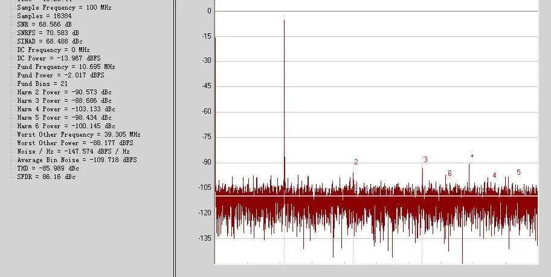Select Worst Other Frequency = 39.305 MHz

pos(79,134)
